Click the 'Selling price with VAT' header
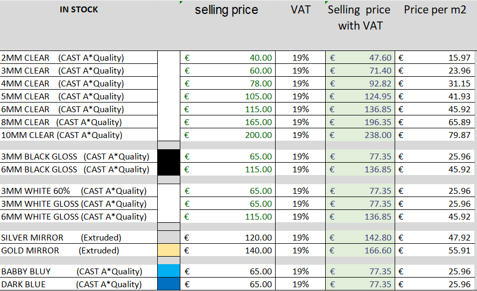 [x=360, y=18]
